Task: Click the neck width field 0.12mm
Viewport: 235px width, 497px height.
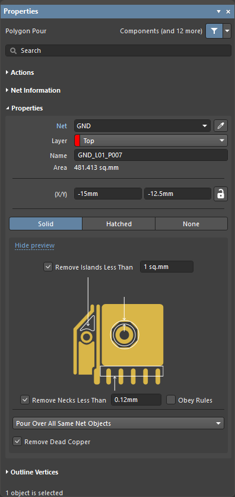Action: (x=136, y=400)
